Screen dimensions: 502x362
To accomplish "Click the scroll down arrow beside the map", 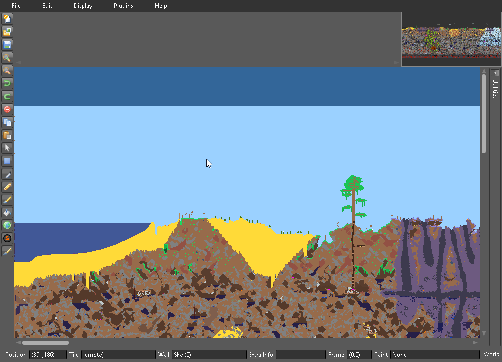I will [x=484, y=334].
